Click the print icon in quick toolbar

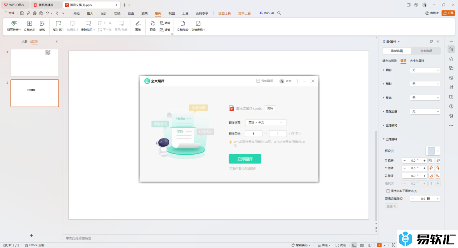(35, 13)
